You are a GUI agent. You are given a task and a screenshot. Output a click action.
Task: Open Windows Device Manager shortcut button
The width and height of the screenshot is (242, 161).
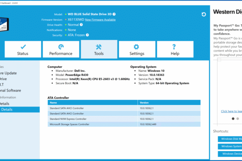click(230, 154)
